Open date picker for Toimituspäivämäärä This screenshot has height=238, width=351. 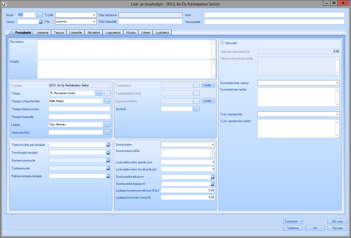pos(108,152)
